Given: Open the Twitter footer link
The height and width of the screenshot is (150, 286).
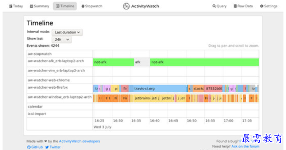Looking at the screenshot, I should coord(53,147).
